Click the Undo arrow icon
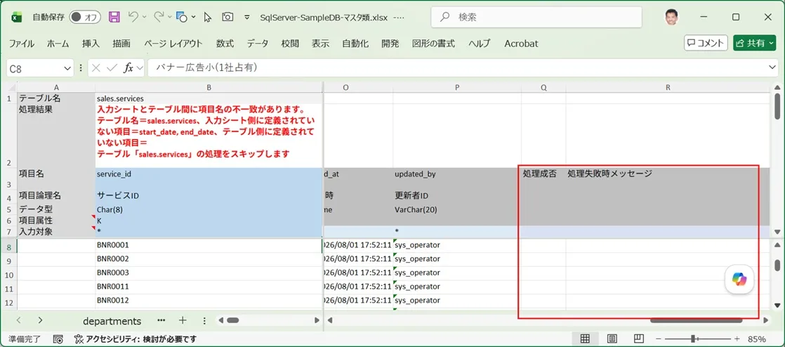This screenshot has width=785, height=347. pyautogui.click(x=133, y=17)
